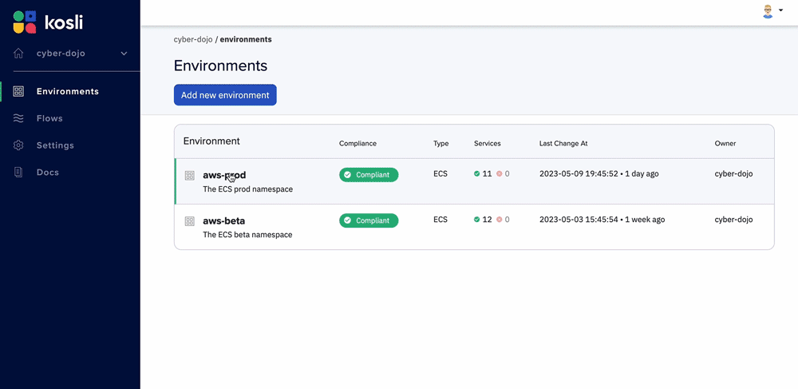Click the Flows wave icon
The image size is (798, 389).
pos(18,119)
